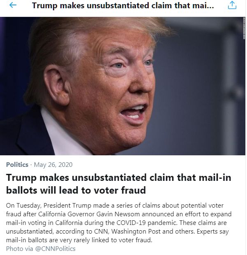Image resolution: width=247 pixels, height=255 pixels.
Task: Click the 'Photo via' credit text
Action: 20,249
